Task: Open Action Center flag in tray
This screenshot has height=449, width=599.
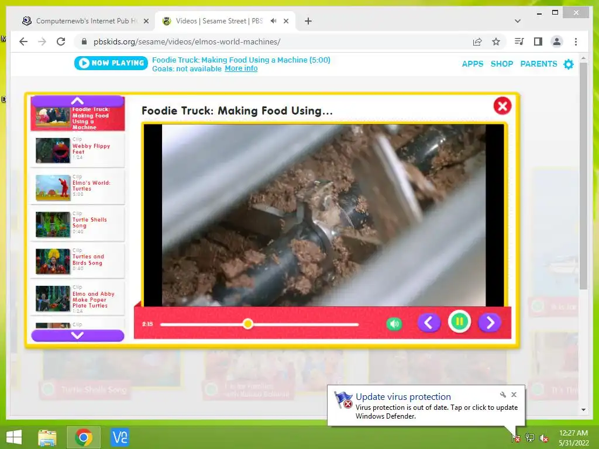Action: (515, 437)
